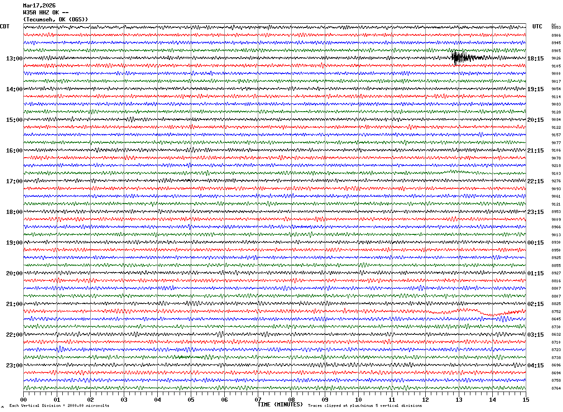
Task: Click the DC offset value "9026"
Action: (556, 59)
